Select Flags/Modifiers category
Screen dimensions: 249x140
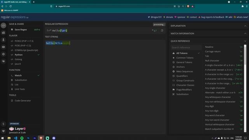coord(184,90)
